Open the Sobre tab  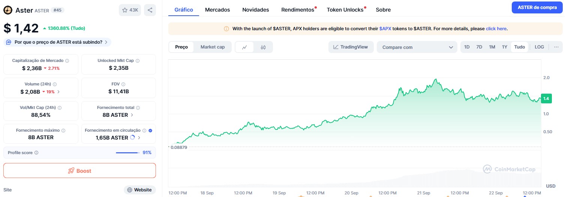click(383, 10)
